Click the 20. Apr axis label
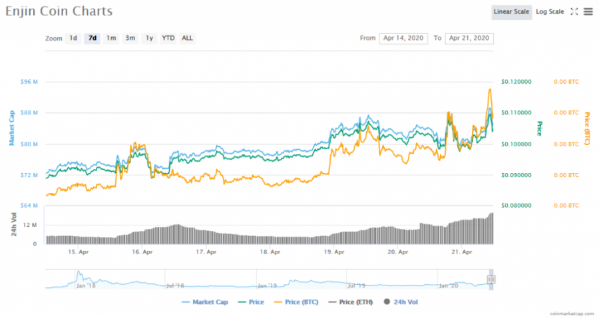The image size is (599, 318). point(398,252)
